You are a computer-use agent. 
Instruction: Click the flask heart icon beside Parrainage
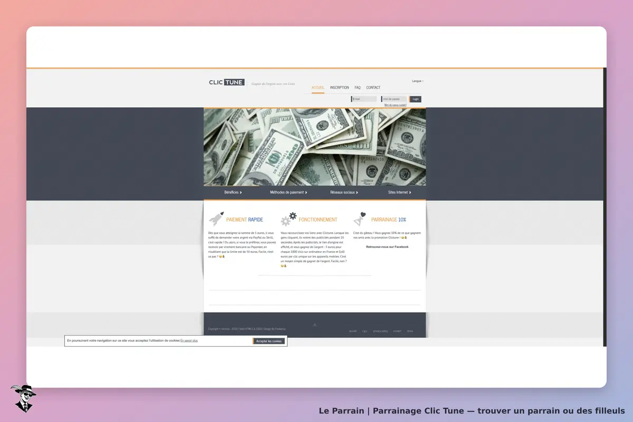tap(360, 219)
